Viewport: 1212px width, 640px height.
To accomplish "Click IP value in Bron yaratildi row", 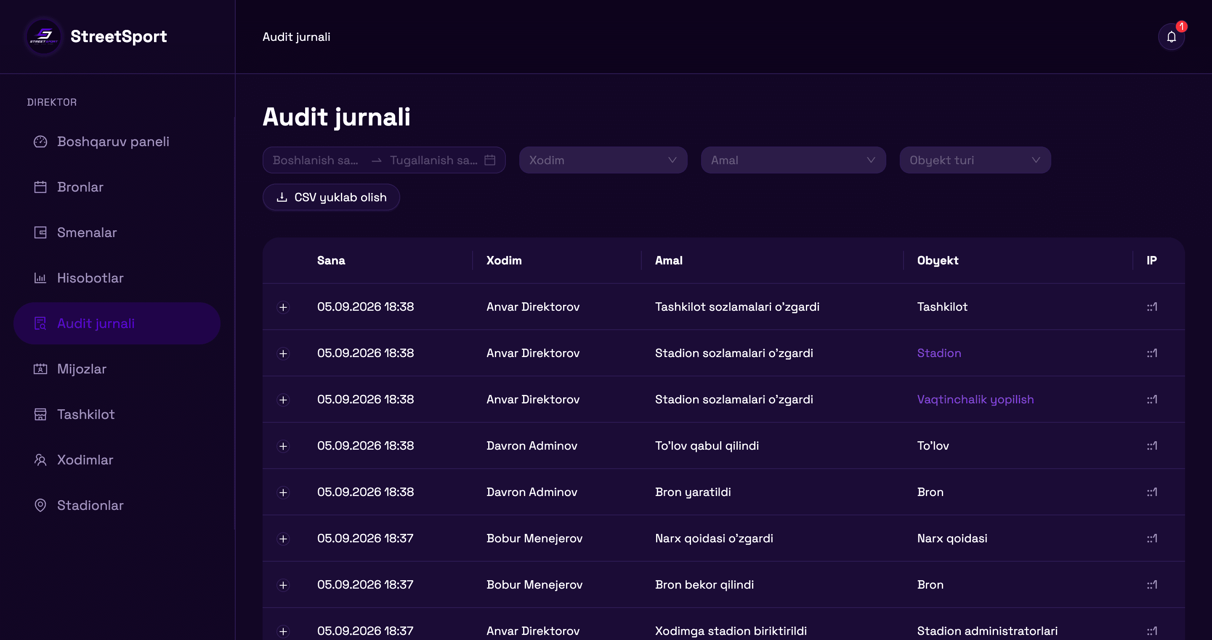I will click(x=1152, y=492).
